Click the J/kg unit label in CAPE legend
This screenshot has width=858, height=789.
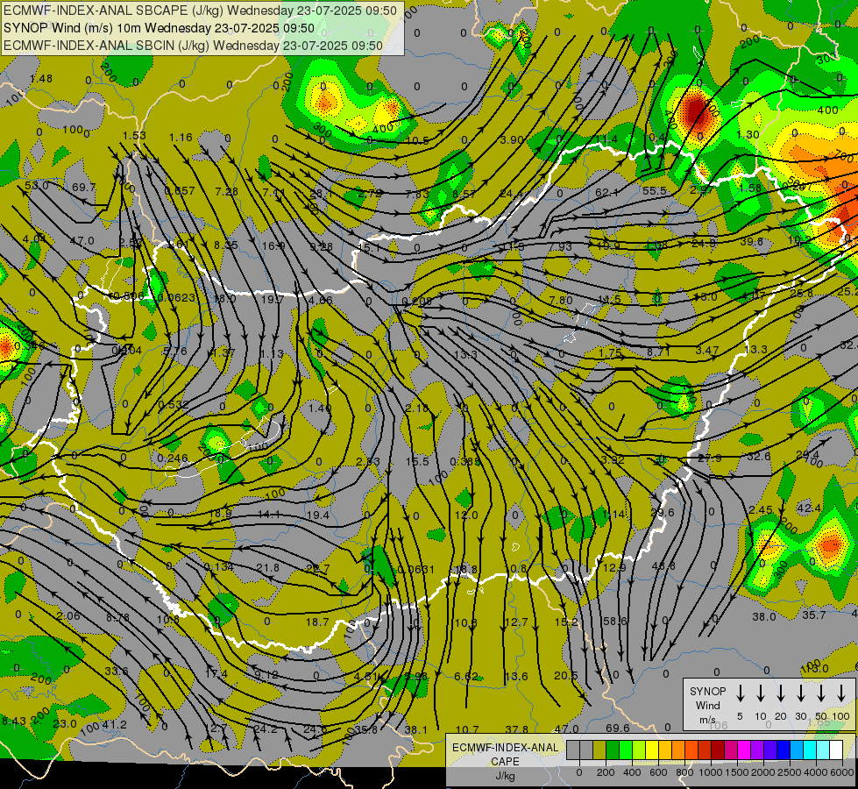[505, 776]
